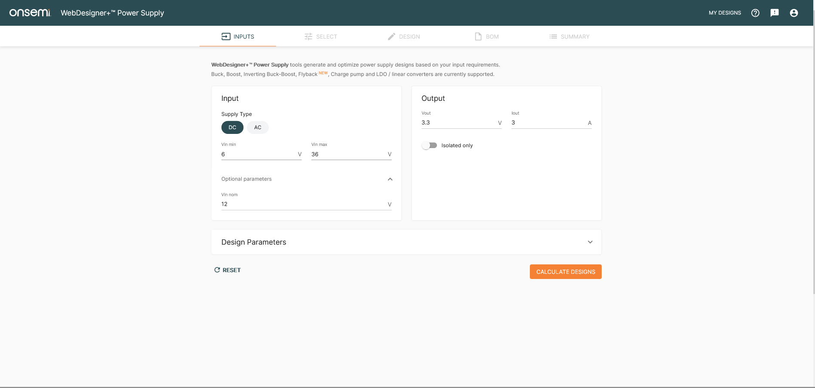Click the BOM step document icon
The image size is (815, 388).
pos(478,36)
